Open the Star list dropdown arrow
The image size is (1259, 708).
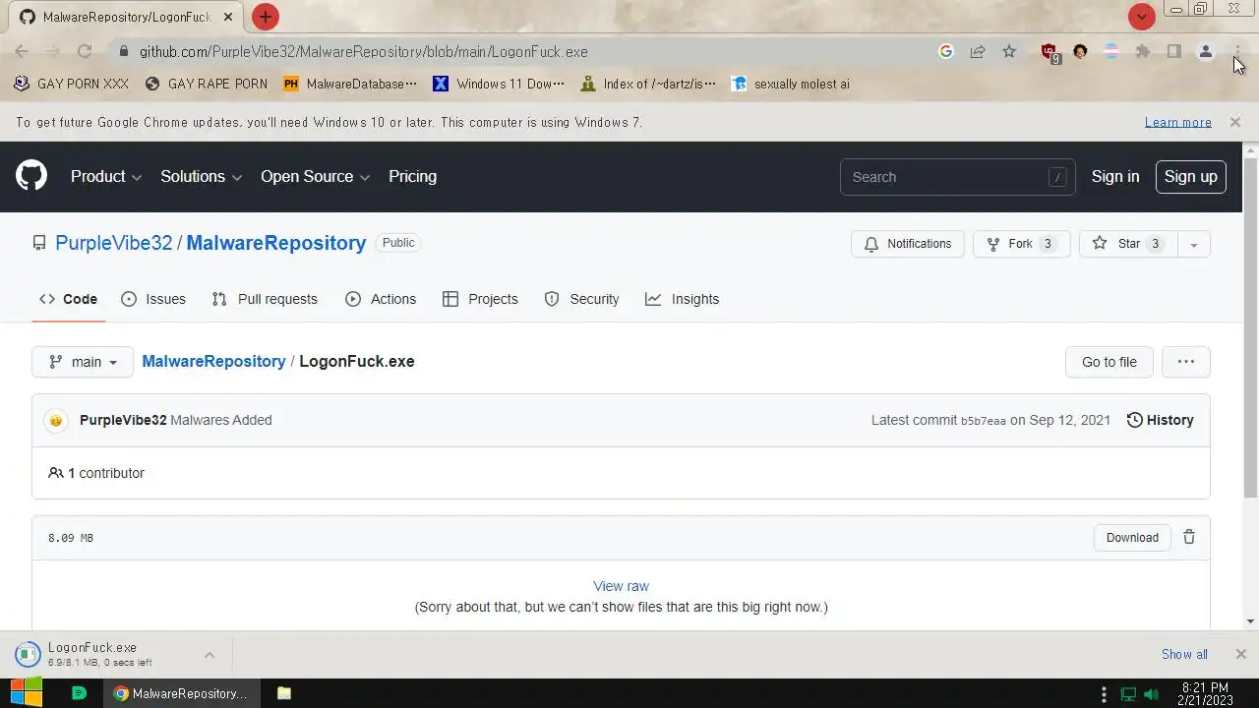pyautogui.click(x=1193, y=244)
